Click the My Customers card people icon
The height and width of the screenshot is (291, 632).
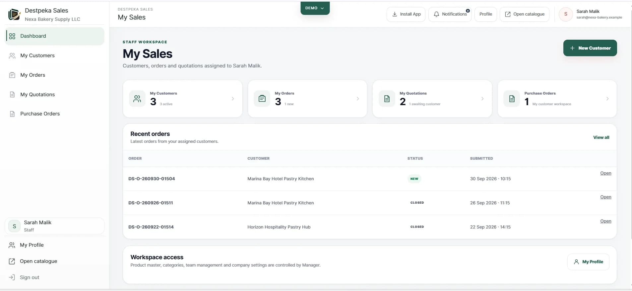click(x=137, y=99)
